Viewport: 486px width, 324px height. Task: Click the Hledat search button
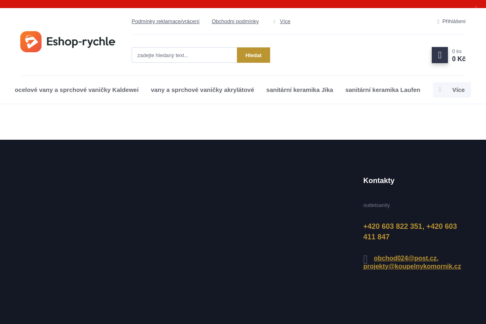pos(254,55)
